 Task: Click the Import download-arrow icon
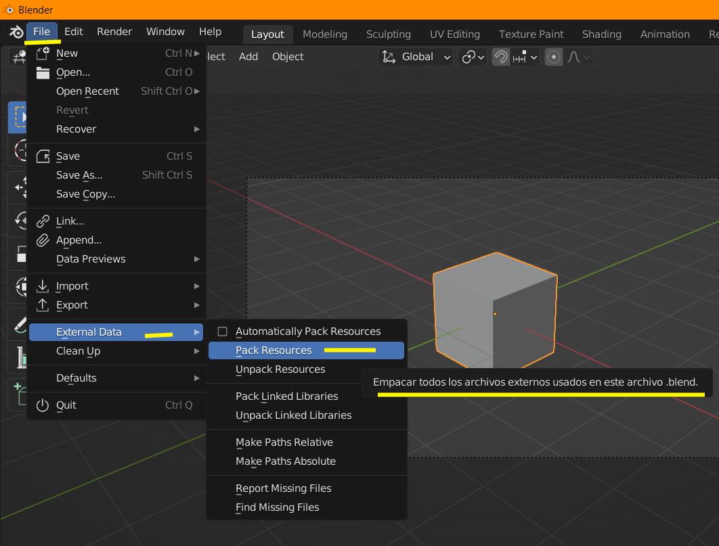(43, 286)
